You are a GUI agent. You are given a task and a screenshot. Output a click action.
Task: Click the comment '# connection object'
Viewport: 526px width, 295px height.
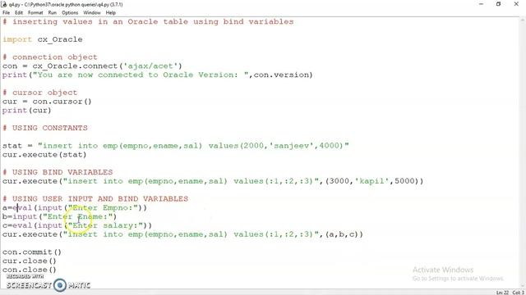click(49, 57)
